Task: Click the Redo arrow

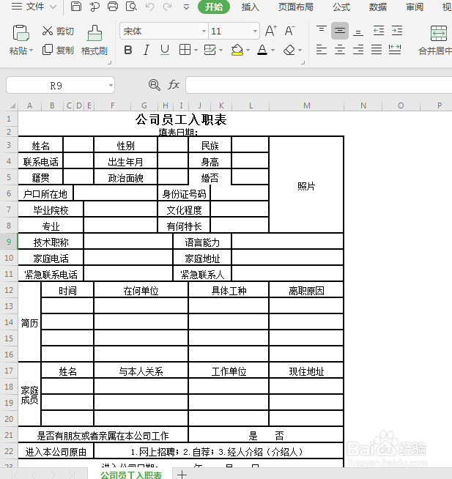Action: [x=168, y=7]
